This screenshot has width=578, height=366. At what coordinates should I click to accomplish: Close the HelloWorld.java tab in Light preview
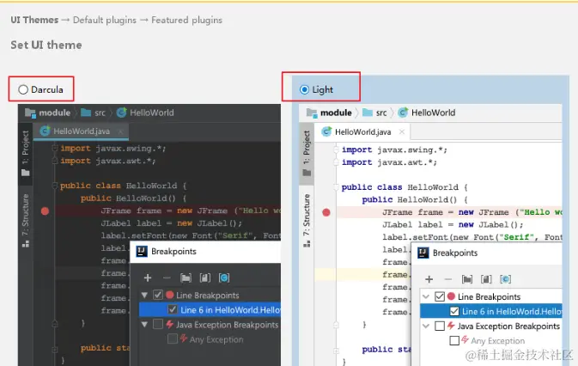[402, 132]
